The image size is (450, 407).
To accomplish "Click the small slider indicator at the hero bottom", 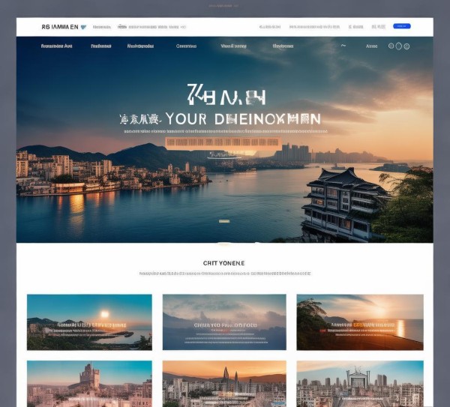I will pos(223,221).
